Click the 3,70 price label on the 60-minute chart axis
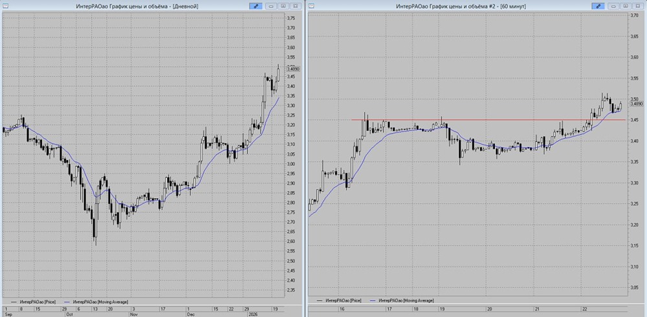Viewport: 647px width, 317px height. [x=634, y=15]
